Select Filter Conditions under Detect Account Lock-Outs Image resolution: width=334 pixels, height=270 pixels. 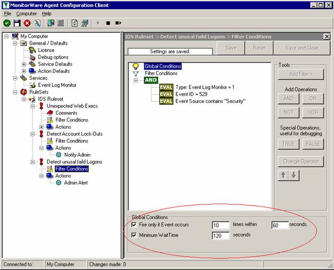point(72,141)
